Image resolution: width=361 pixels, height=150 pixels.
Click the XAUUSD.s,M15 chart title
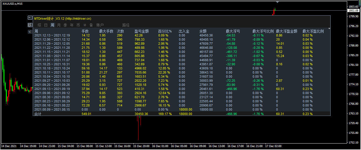pyautogui.click(x=13, y=4)
